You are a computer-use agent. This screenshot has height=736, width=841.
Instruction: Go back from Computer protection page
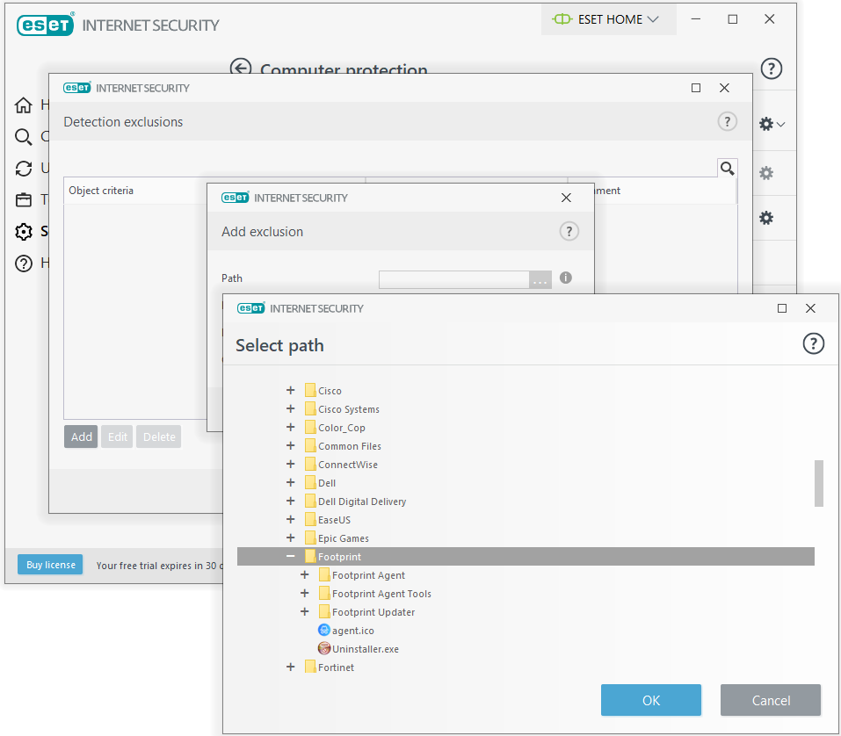[240, 68]
